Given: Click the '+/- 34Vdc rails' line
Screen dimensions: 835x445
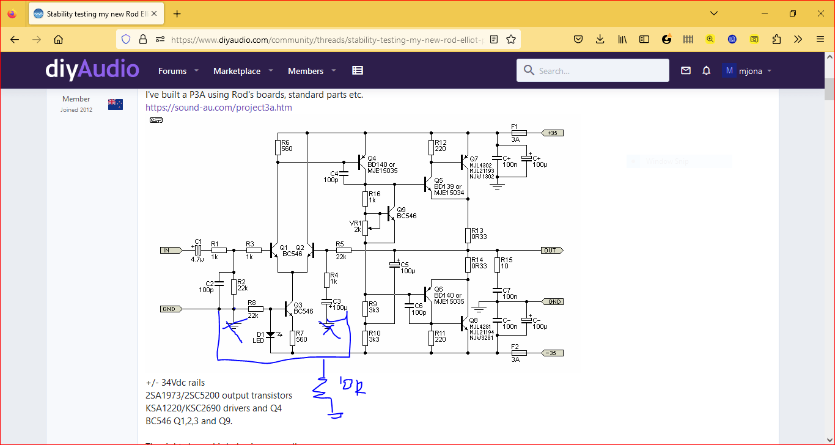Looking at the screenshot, I should tap(175, 383).
